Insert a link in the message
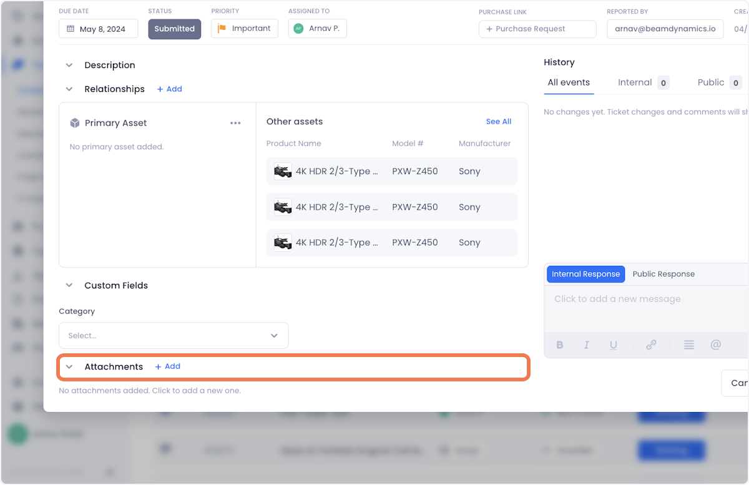The height and width of the screenshot is (485, 749). 651,345
